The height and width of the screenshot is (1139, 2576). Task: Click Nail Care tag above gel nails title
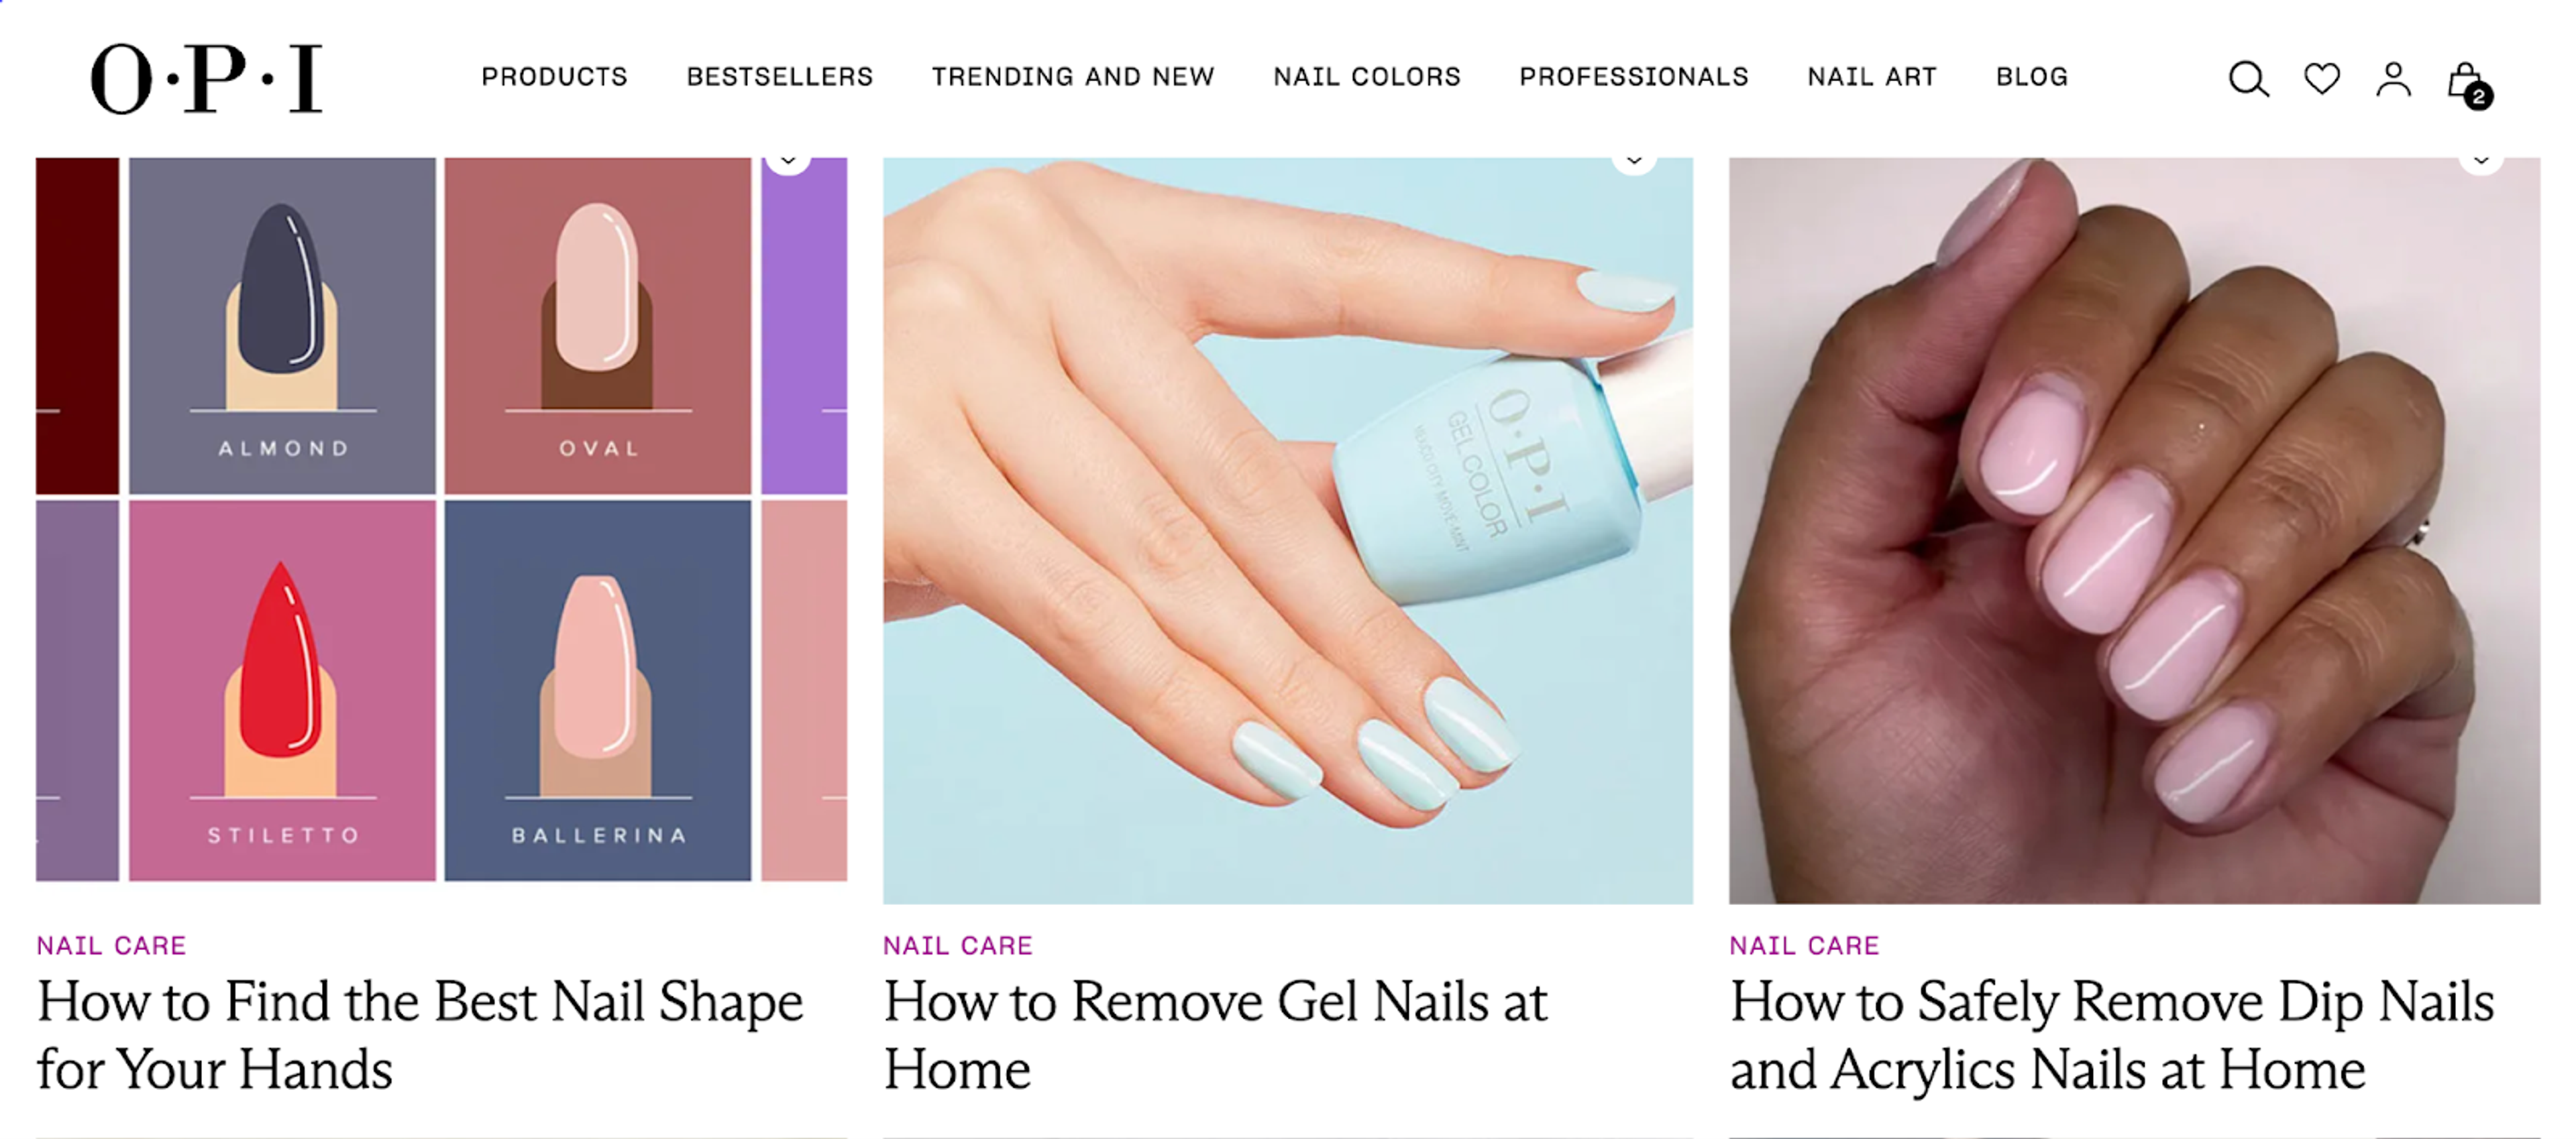point(957,945)
